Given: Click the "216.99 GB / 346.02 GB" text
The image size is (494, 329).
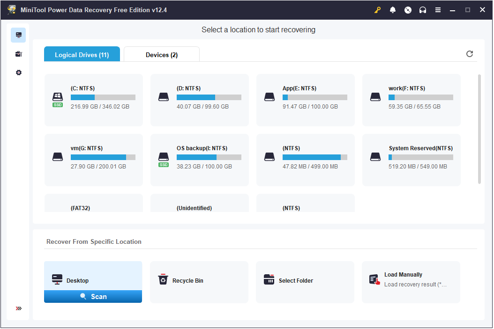Looking at the screenshot, I should pyautogui.click(x=100, y=107).
